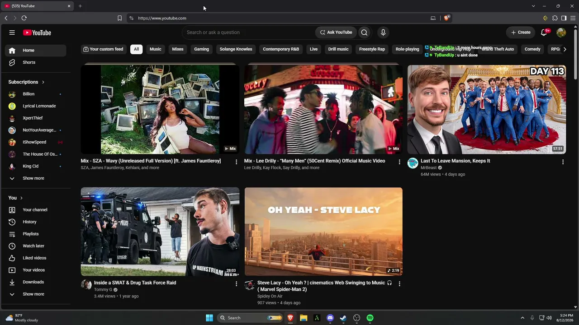This screenshot has height=325, width=579.
Task: Go to Shorts in the sidebar
Action: pos(36,62)
